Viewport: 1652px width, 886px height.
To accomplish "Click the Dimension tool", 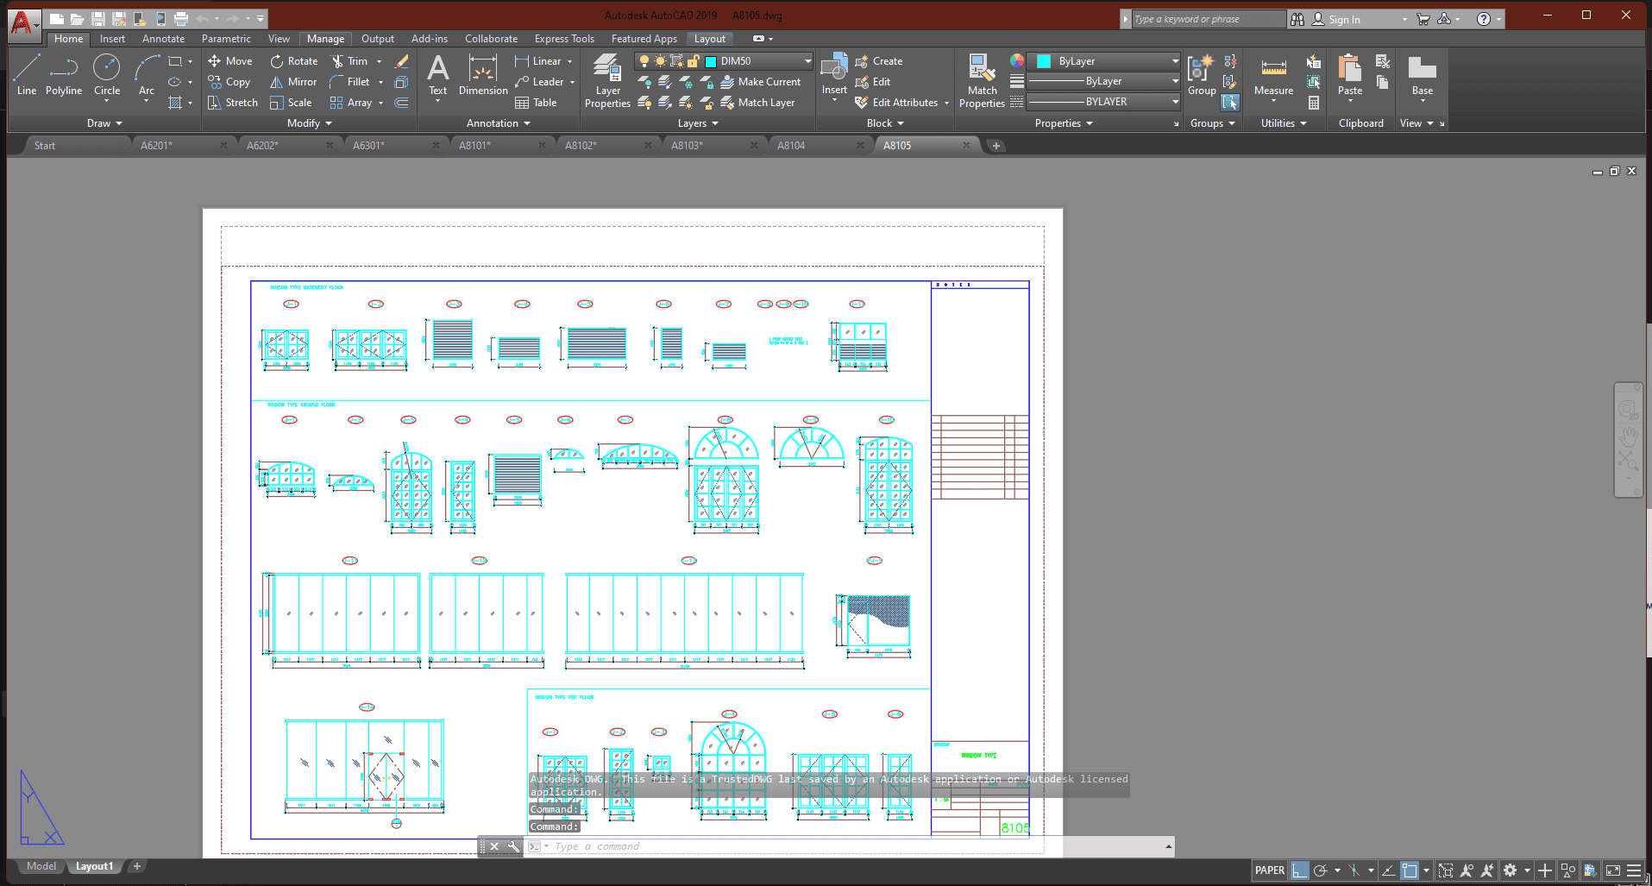I will 483,76.
